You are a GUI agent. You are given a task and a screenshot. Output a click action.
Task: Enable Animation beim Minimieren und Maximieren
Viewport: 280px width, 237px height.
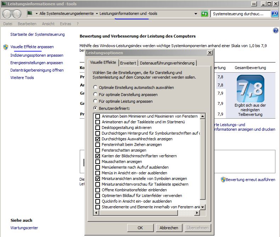(97, 116)
